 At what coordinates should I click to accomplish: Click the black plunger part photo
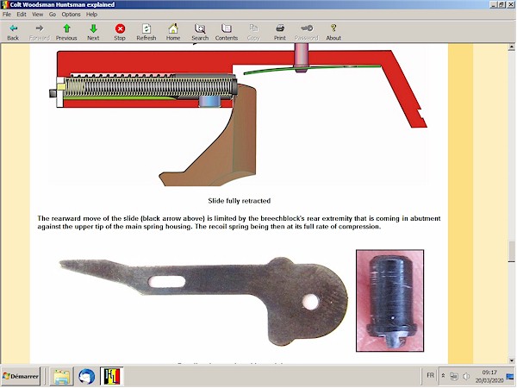pos(389,301)
